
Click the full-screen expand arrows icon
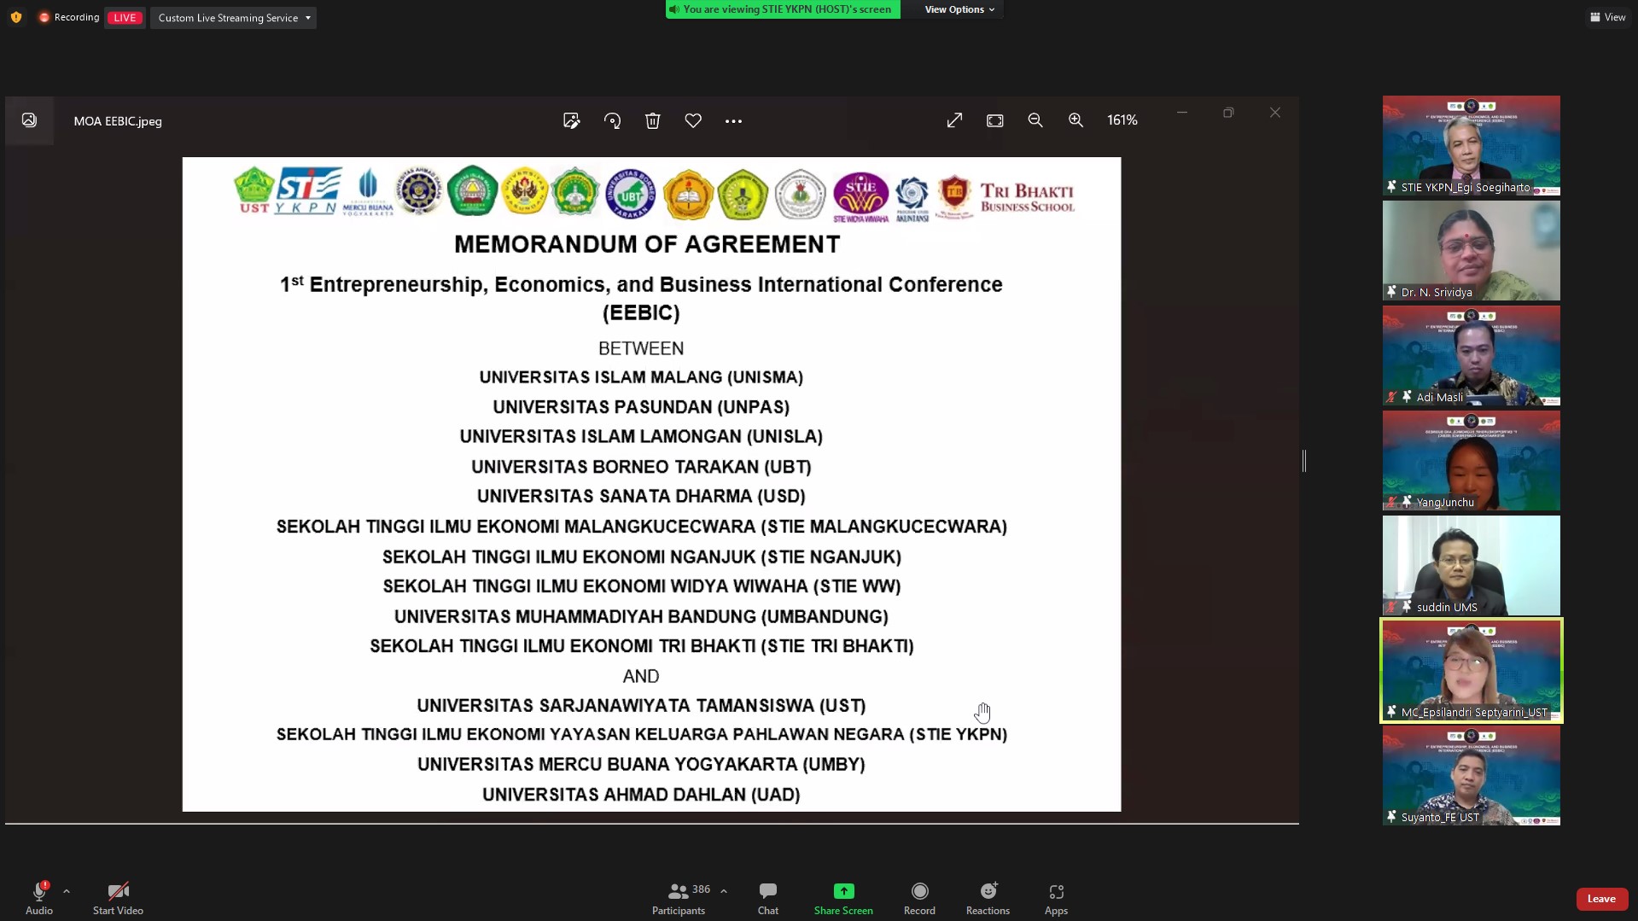point(954,120)
